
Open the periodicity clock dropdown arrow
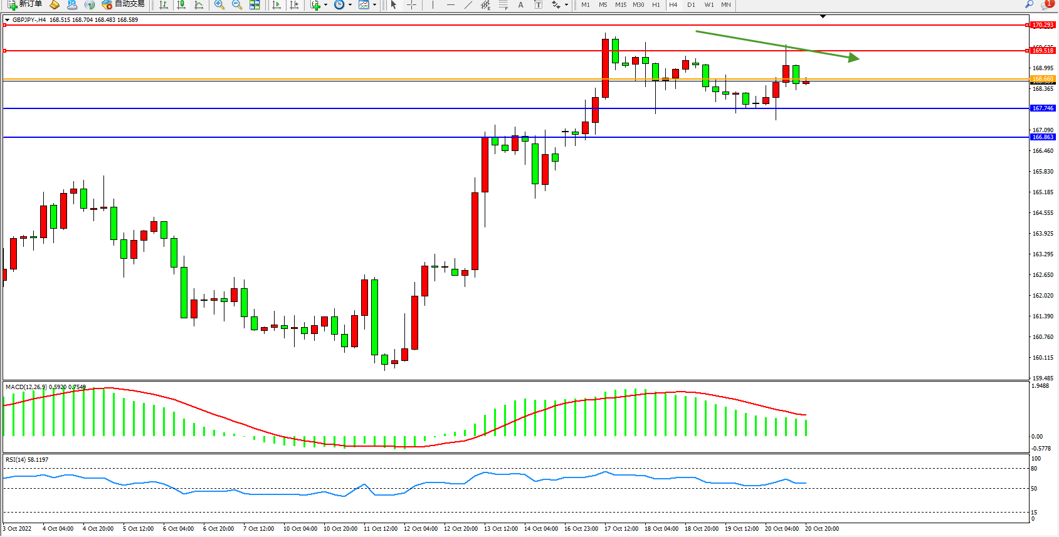(350, 5)
